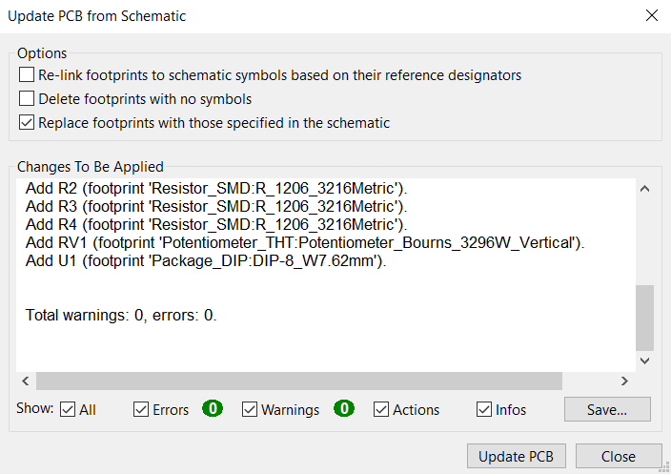
Task: Click the scroll down arrow in changes list
Action: 645,361
